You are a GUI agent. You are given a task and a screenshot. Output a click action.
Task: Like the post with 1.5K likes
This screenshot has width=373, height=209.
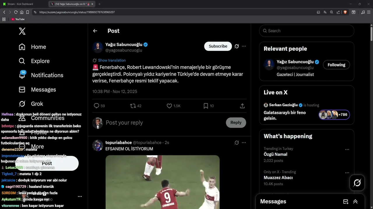coord(173,106)
